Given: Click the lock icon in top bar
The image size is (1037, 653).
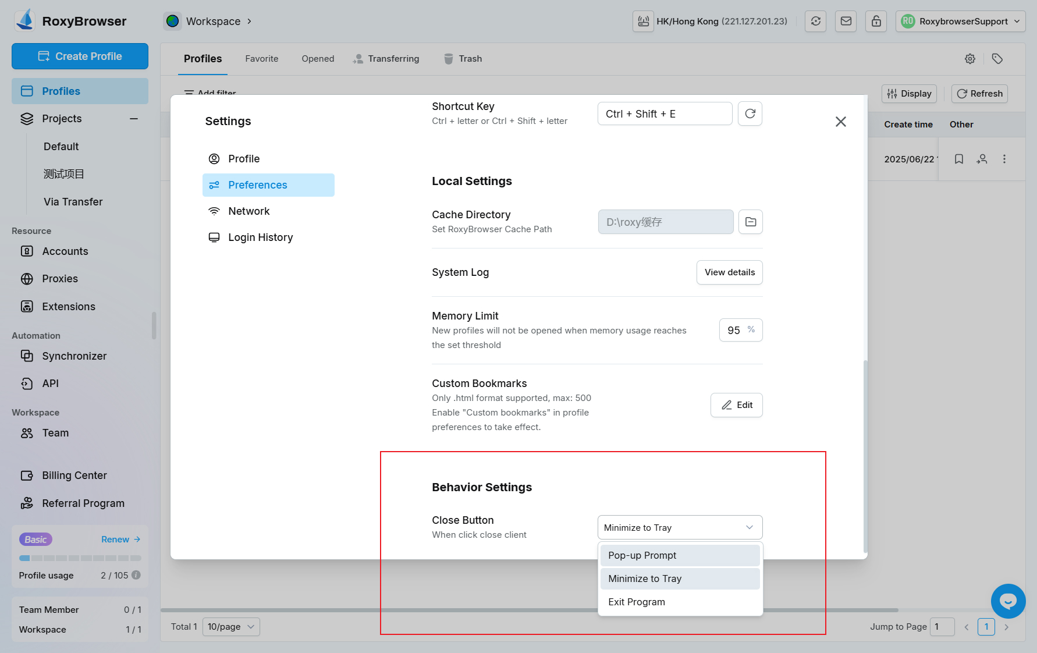Looking at the screenshot, I should pos(876,22).
